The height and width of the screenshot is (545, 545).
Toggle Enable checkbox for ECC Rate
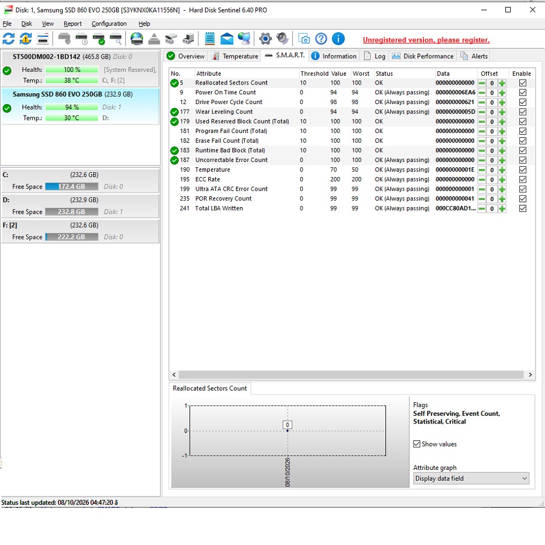523,179
